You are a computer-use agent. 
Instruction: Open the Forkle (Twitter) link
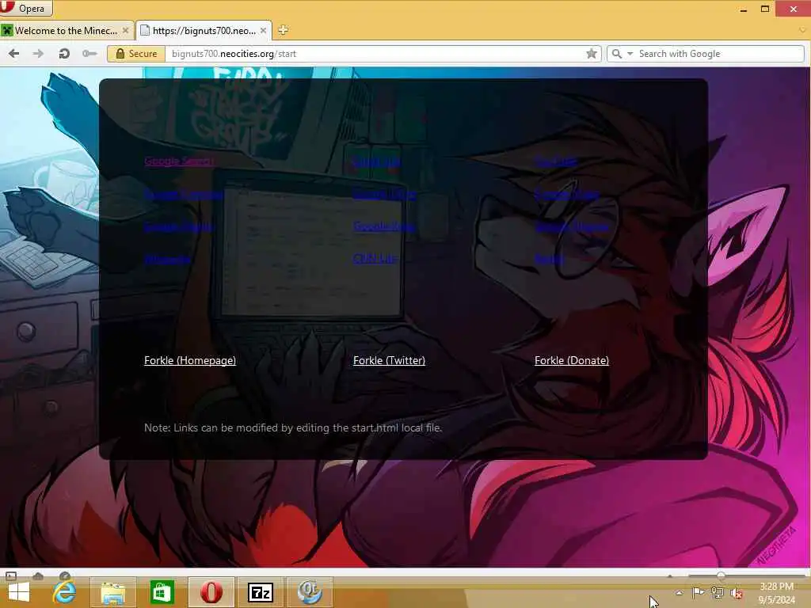click(x=389, y=360)
